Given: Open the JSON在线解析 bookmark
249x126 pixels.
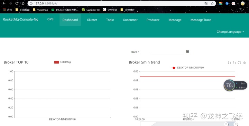Looking at the screenshot, I should [65, 10].
